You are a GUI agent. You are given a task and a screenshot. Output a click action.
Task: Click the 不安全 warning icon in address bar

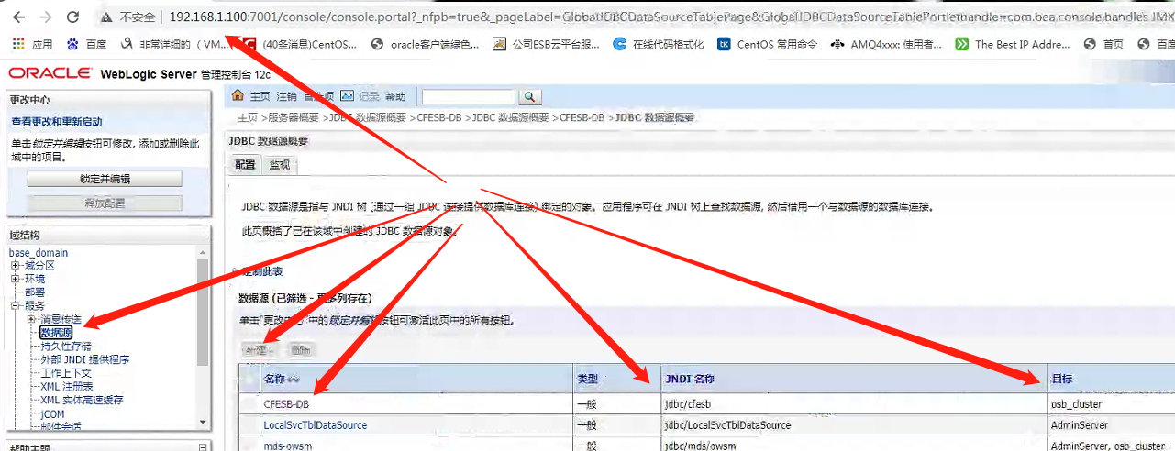107,16
